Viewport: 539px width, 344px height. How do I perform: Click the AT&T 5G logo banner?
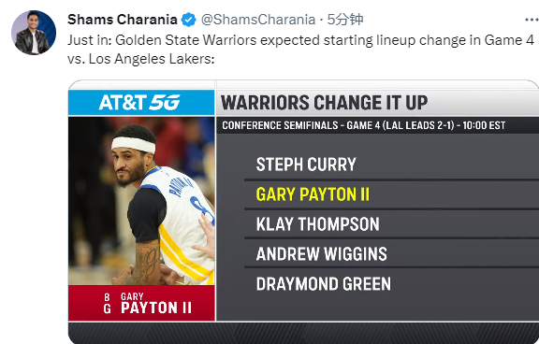click(141, 102)
